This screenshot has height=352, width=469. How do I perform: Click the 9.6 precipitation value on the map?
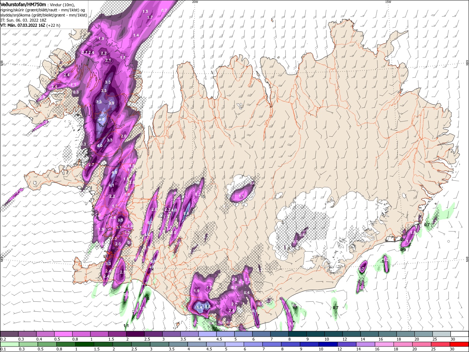(x=186, y=213)
